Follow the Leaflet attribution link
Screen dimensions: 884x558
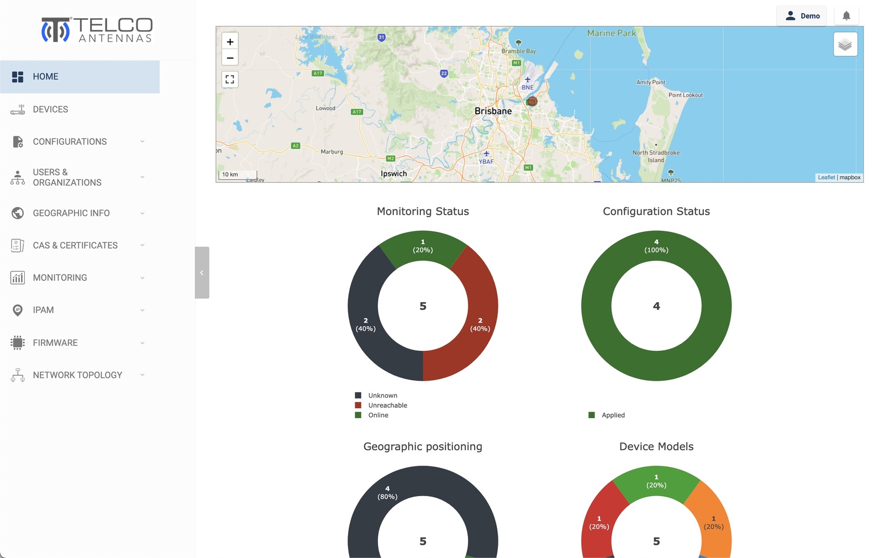click(x=826, y=177)
